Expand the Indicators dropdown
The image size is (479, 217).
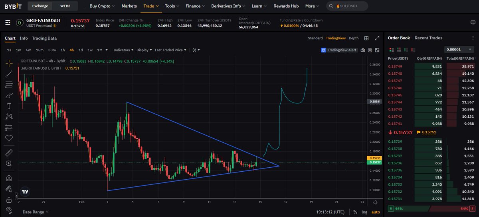click(x=123, y=50)
